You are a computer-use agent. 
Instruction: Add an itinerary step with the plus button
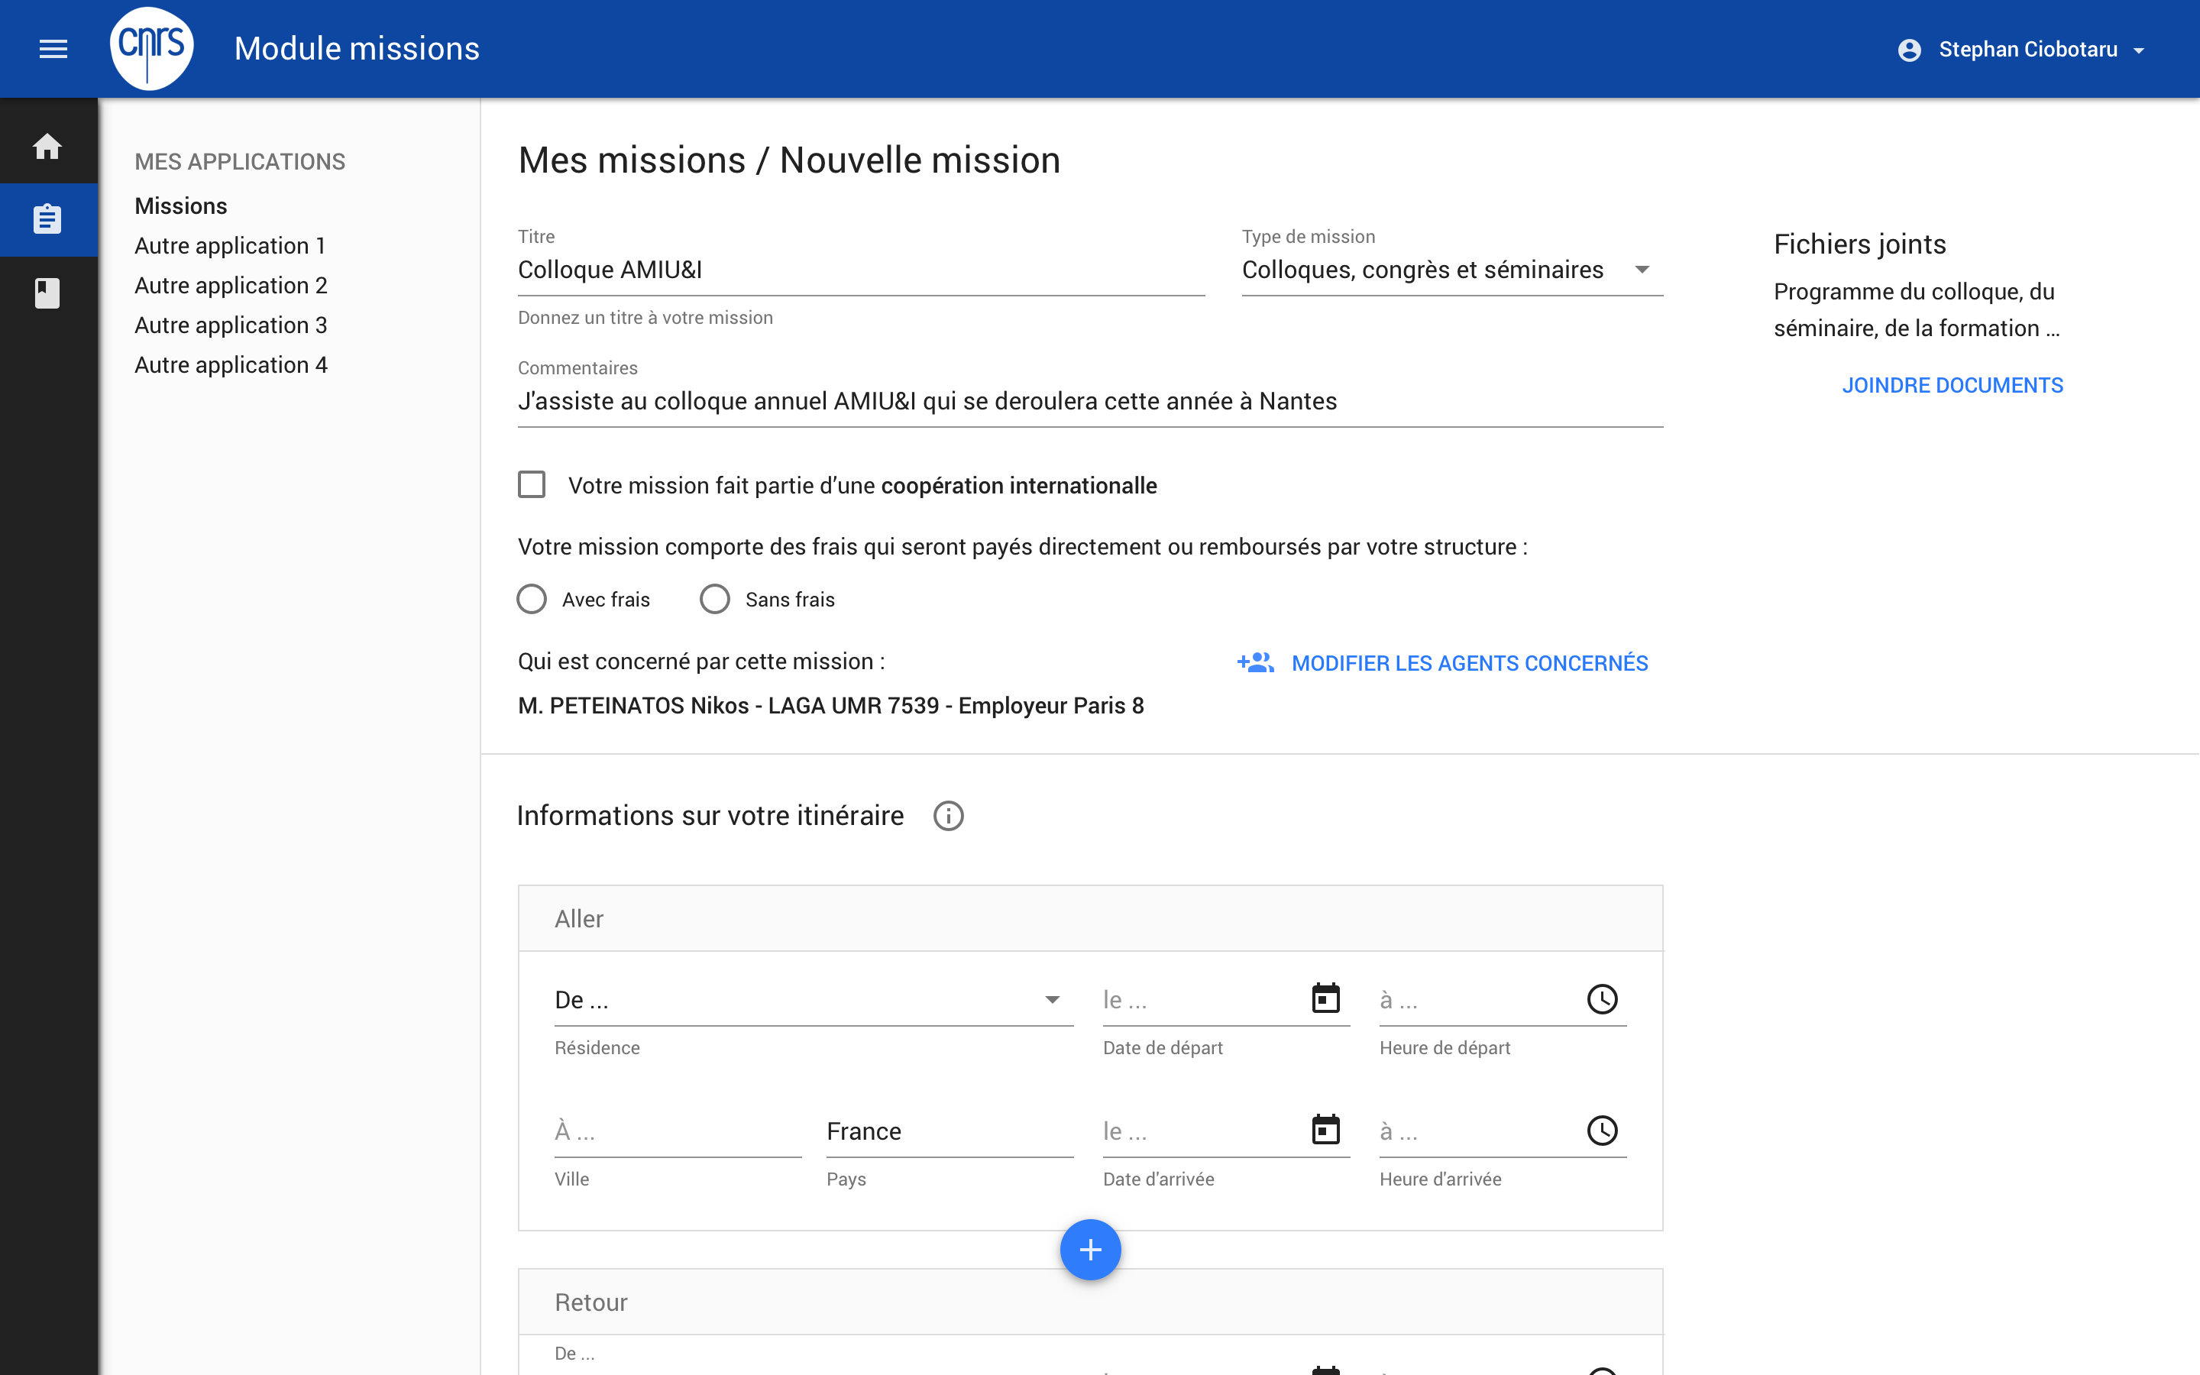1089,1250
